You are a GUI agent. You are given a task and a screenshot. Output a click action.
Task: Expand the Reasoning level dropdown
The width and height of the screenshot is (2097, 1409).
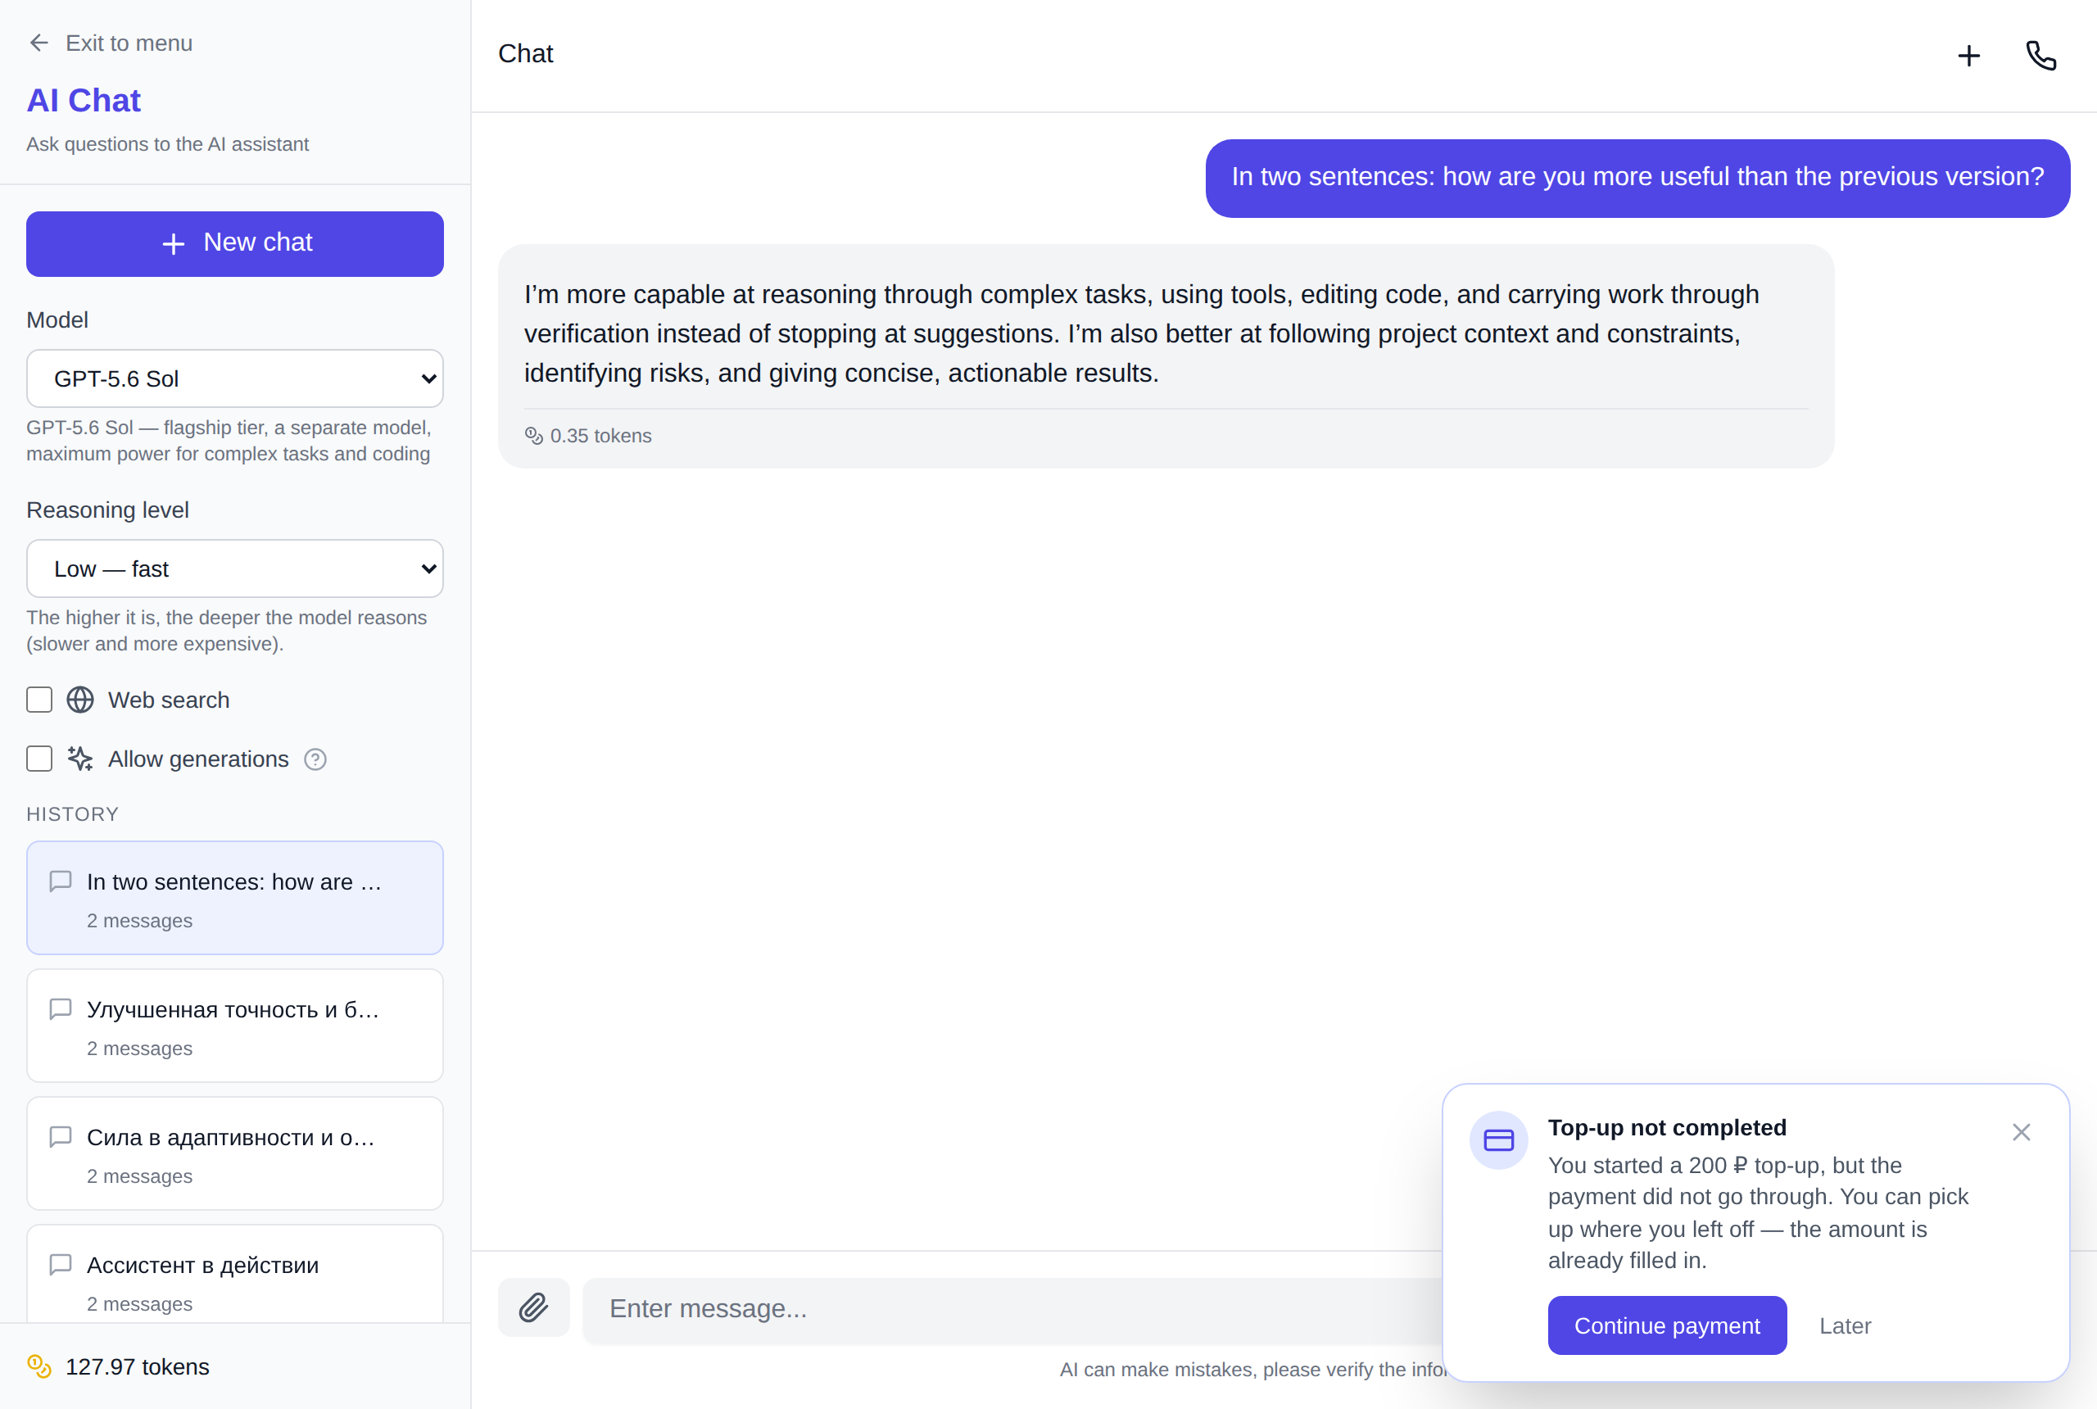pyautogui.click(x=235, y=569)
